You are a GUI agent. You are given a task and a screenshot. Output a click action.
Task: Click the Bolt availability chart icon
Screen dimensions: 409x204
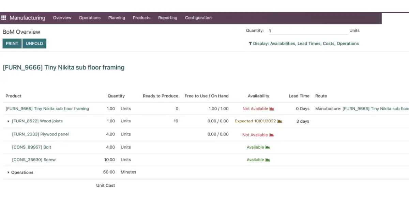[268, 147]
